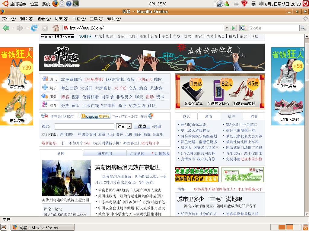
Task: Open the address bar history dropdown
Action: coord(227,28)
